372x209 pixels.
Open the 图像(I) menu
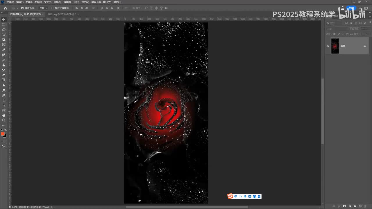(x=29, y=2)
